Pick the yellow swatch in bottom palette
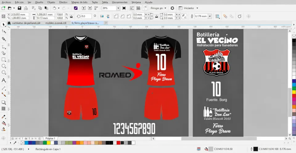296x153 pixels. click(x=48, y=143)
